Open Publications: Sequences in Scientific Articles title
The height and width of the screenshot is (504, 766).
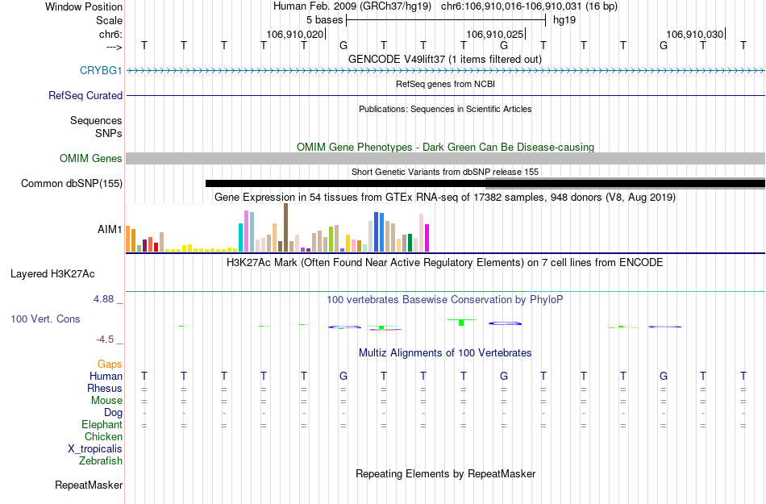click(x=445, y=109)
